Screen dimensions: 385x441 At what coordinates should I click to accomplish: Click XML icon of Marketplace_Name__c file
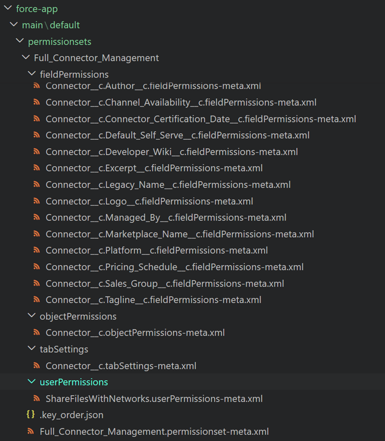(x=36, y=234)
